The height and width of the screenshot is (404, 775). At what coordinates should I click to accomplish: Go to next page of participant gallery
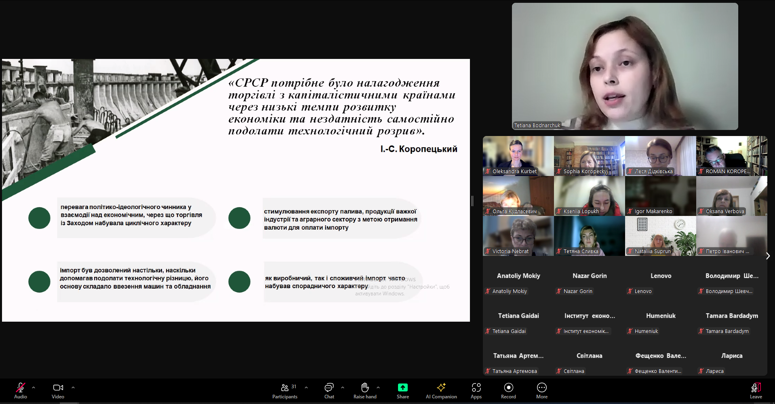click(768, 256)
